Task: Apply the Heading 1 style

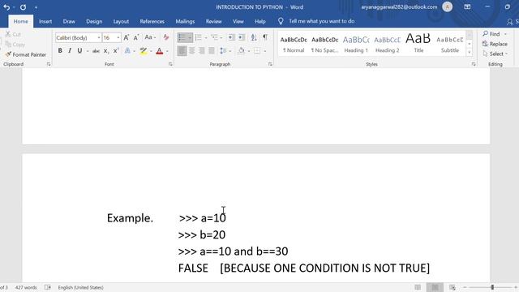Action: [x=356, y=44]
